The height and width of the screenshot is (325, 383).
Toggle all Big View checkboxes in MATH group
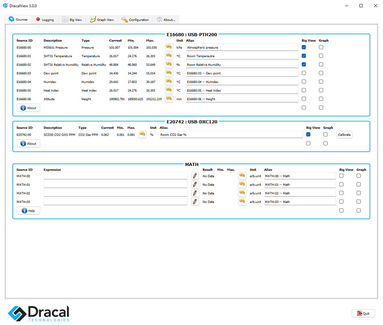pos(342,211)
